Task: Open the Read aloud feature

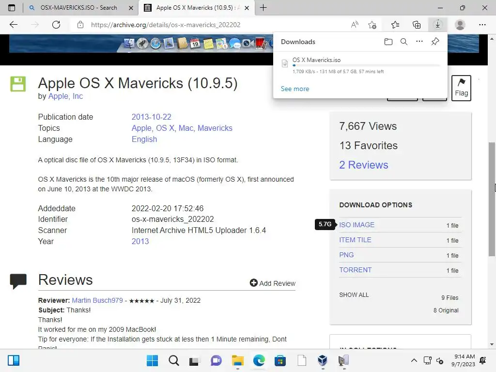Action: tap(355, 25)
